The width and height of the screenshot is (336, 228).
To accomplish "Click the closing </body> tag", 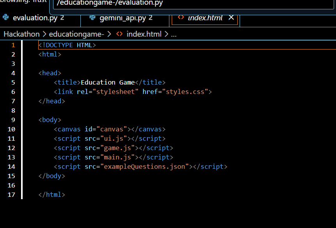I will [52, 176].
